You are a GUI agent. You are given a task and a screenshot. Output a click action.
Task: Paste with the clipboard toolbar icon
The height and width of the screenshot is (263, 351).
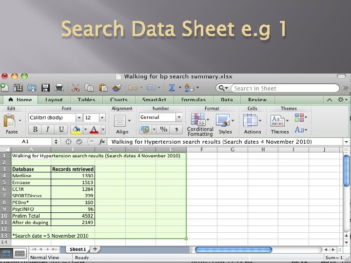[x=103, y=88]
